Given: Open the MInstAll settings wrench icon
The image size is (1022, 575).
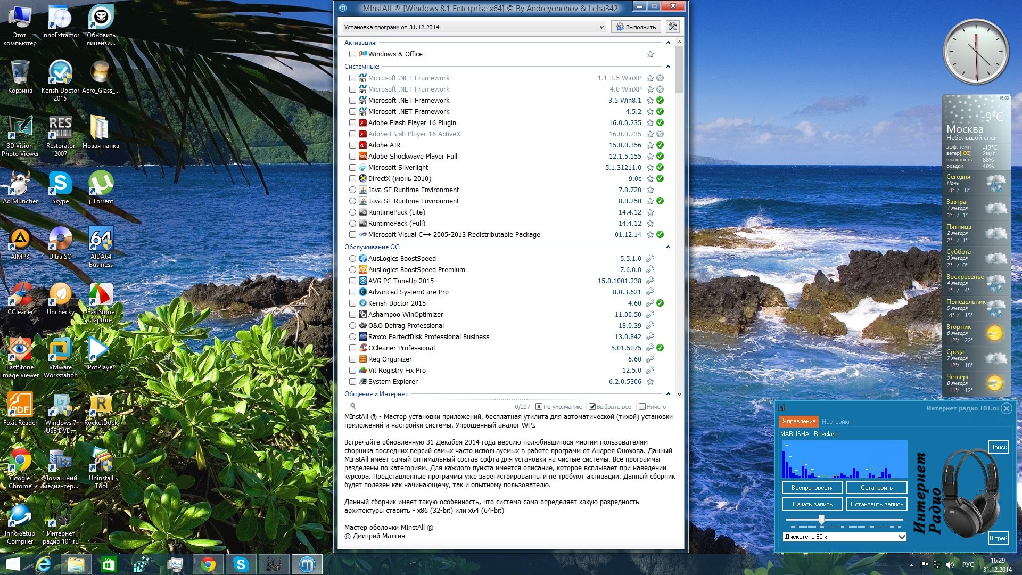Looking at the screenshot, I should pyautogui.click(x=673, y=27).
